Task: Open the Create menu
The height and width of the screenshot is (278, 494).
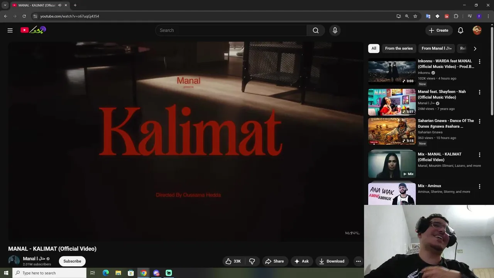Action: (x=438, y=30)
